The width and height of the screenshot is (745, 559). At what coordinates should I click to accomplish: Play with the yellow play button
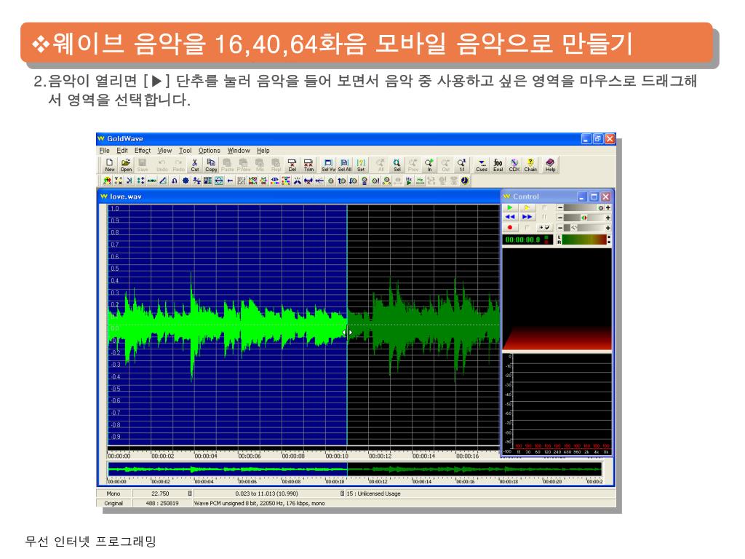[x=527, y=207]
